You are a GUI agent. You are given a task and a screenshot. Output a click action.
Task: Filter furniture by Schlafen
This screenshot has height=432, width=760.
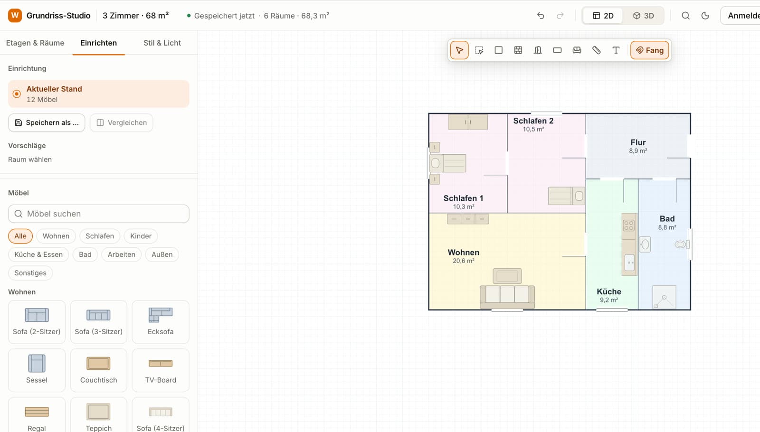tap(100, 236)
